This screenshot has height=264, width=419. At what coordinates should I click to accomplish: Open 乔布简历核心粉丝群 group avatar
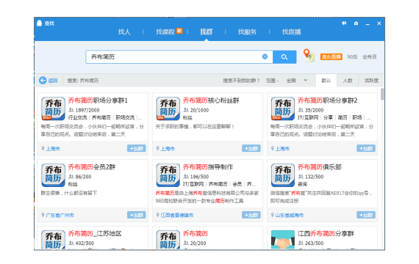168,109
